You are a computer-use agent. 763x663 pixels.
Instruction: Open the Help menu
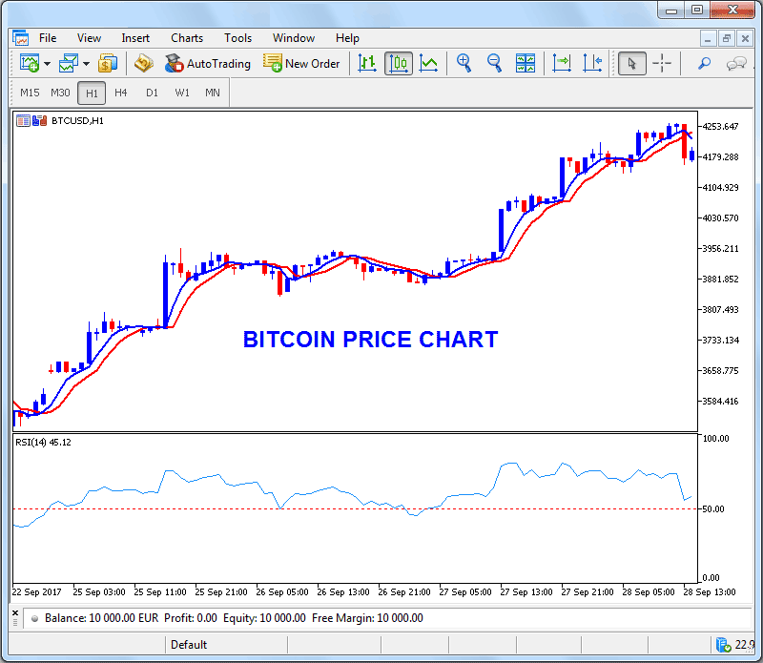[347, 38]
